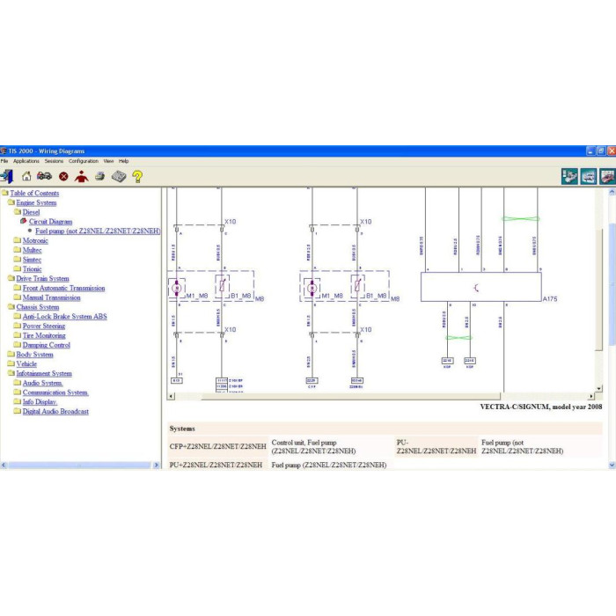Viewport: 616px width, 616px height.
Task: Click the tree panel scrollbar right arrow
Action: click(156, 466)
